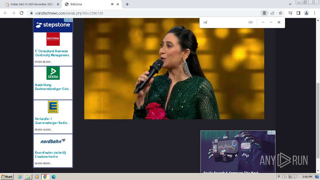Jump to next find result
The height and width of the screenshot is (180, 320).
(271, 22)
